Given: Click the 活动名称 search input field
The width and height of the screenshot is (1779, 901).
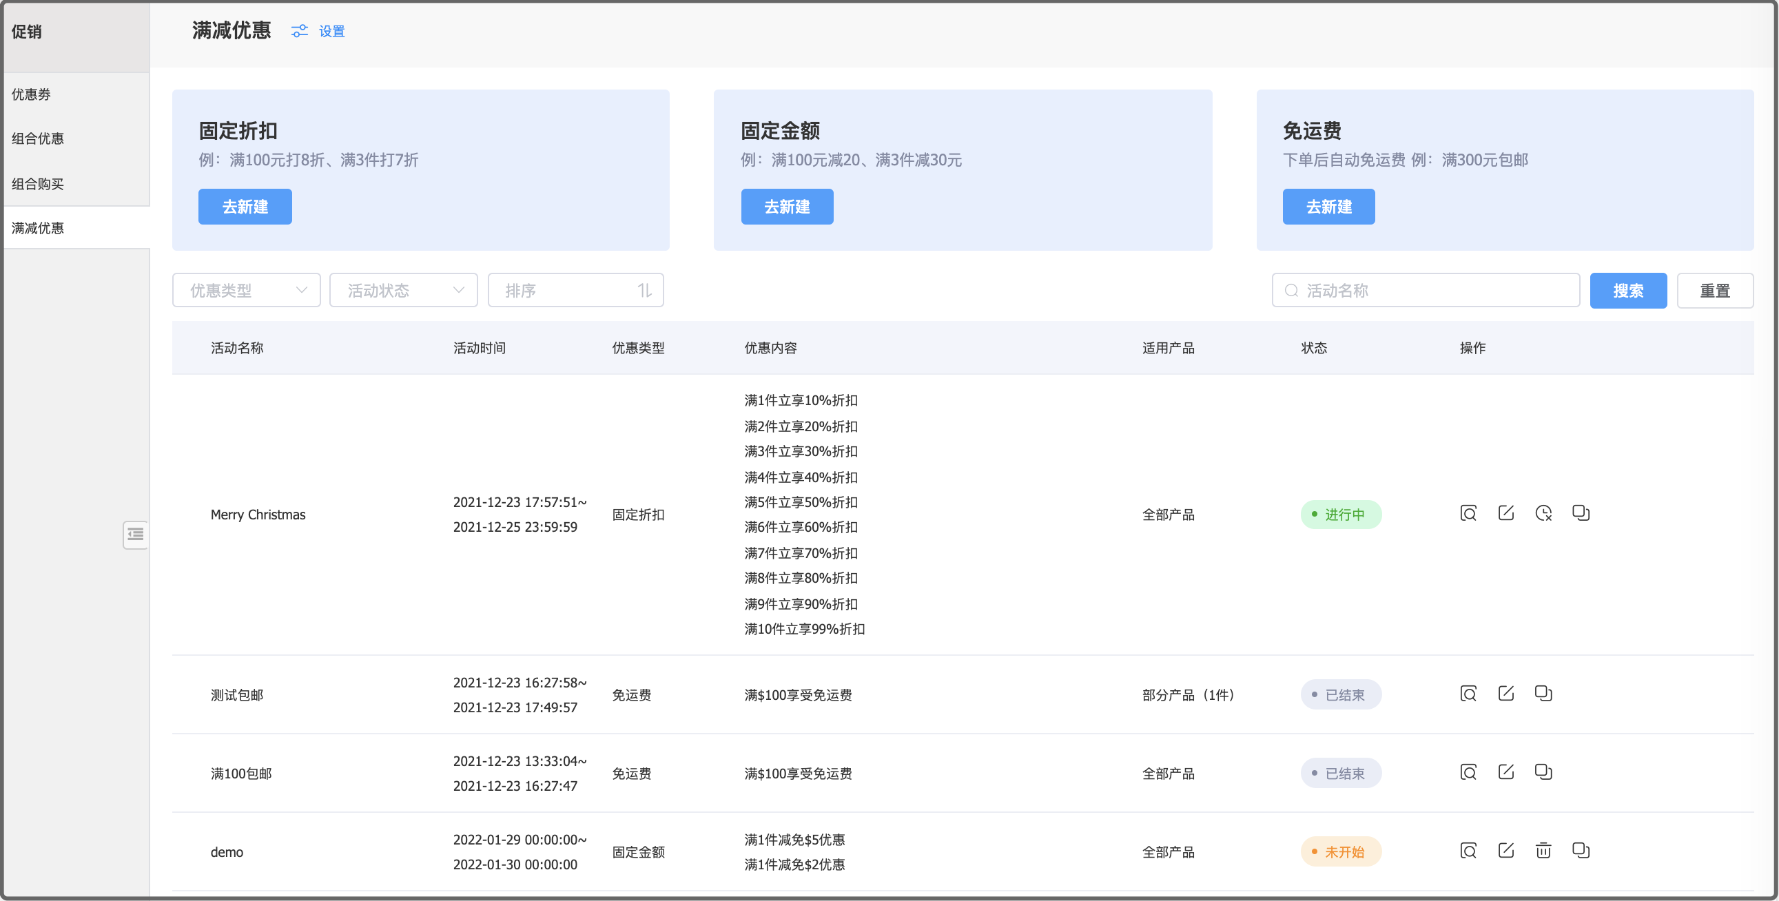Looking at the screenshot, I should coord(1426,290).
